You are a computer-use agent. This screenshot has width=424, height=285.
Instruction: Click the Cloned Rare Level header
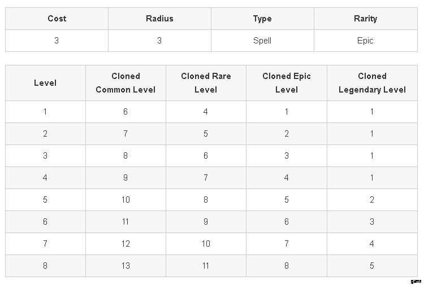tap(206, 83)
